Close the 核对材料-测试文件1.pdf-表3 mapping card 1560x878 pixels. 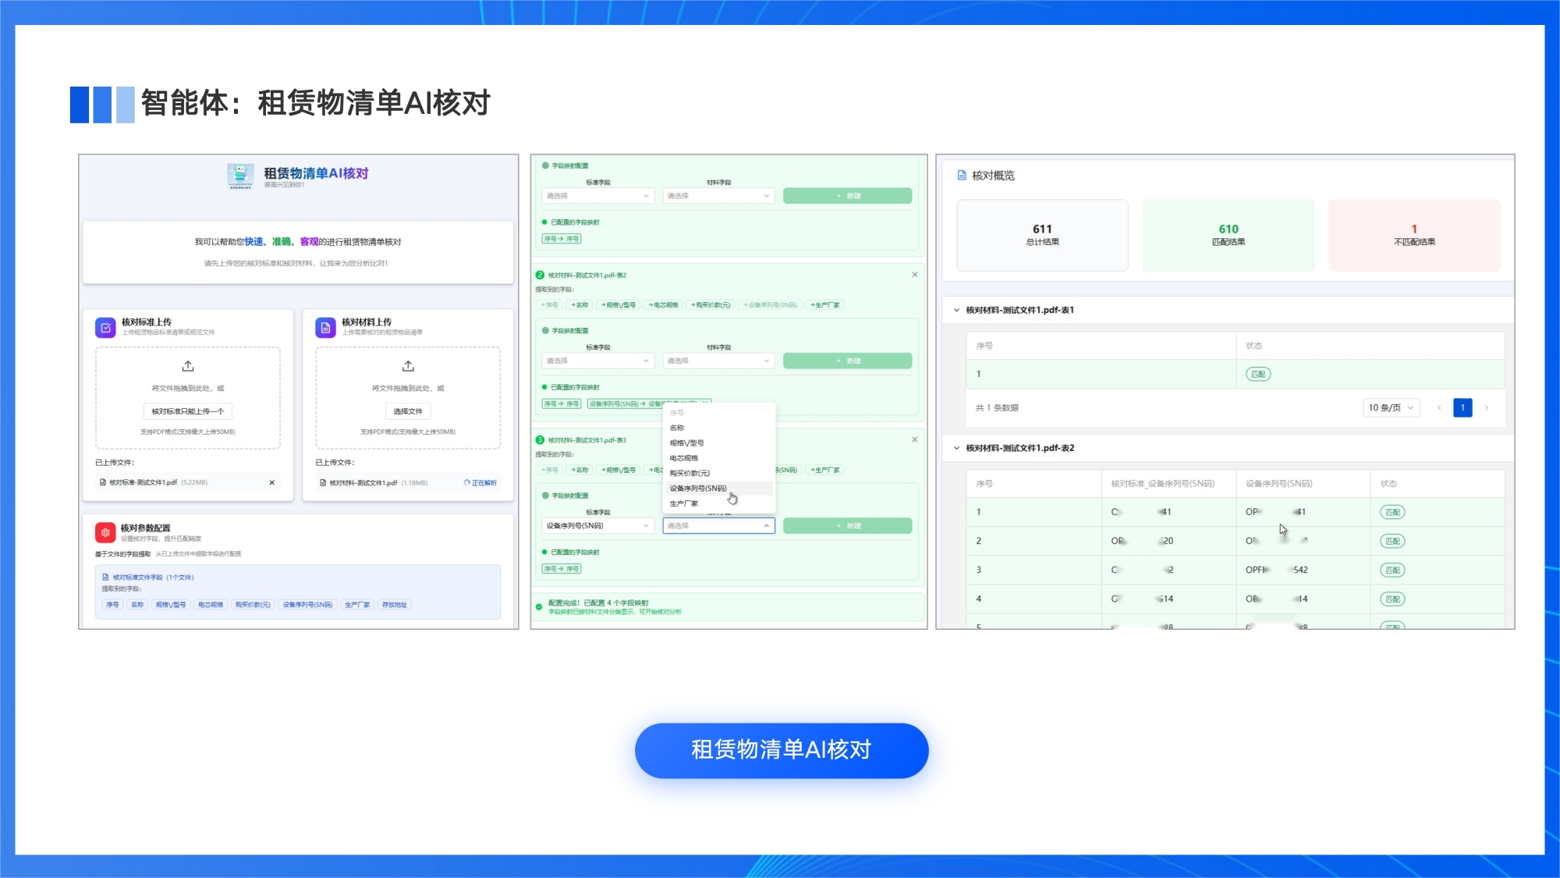tap(914, 439)
